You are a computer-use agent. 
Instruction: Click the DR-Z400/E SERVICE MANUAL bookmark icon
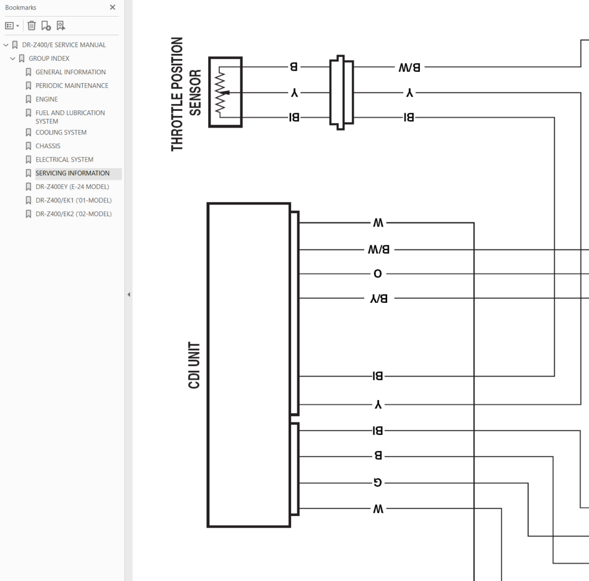[x=14, y=45]
